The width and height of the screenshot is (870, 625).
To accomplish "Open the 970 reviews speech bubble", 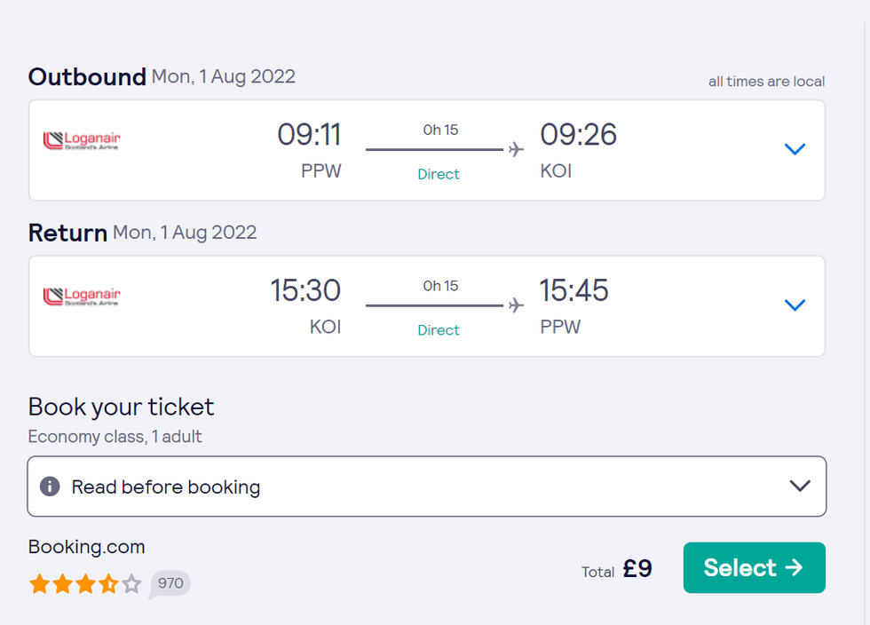I will coord(170,583).
